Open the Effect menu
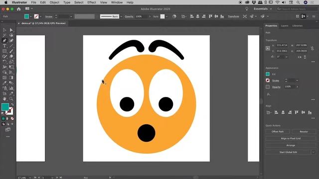Viewport: 319px width, 179px height. click(x=92, y=2)
